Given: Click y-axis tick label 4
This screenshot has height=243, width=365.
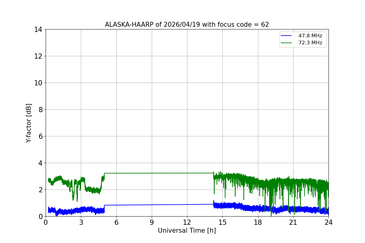Looking at the screenshot, I should (40, 163).
